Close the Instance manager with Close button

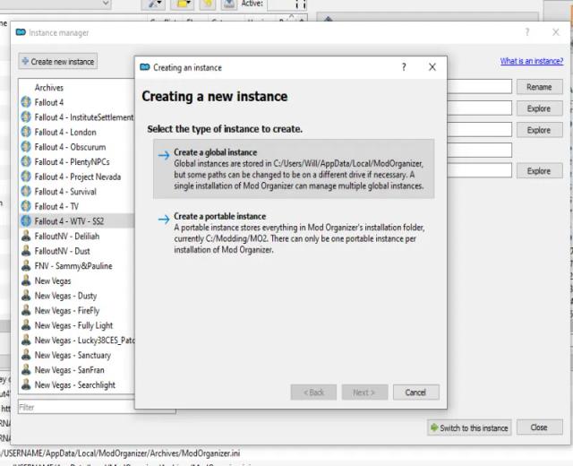[x=539, y=427]
